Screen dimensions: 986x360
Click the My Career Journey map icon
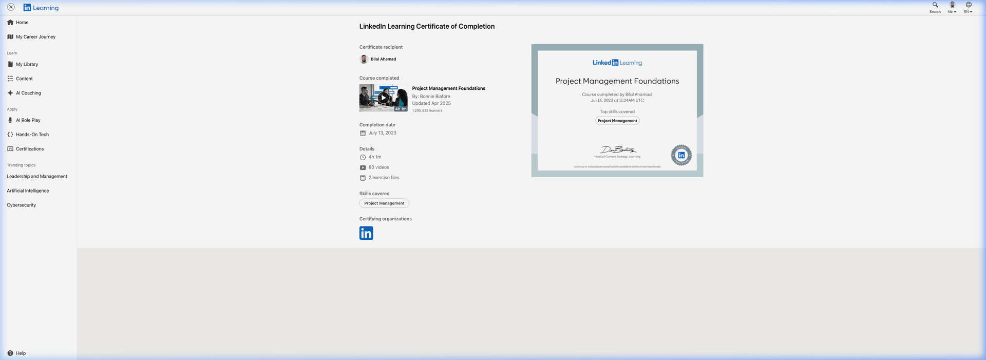click(10, 37)
